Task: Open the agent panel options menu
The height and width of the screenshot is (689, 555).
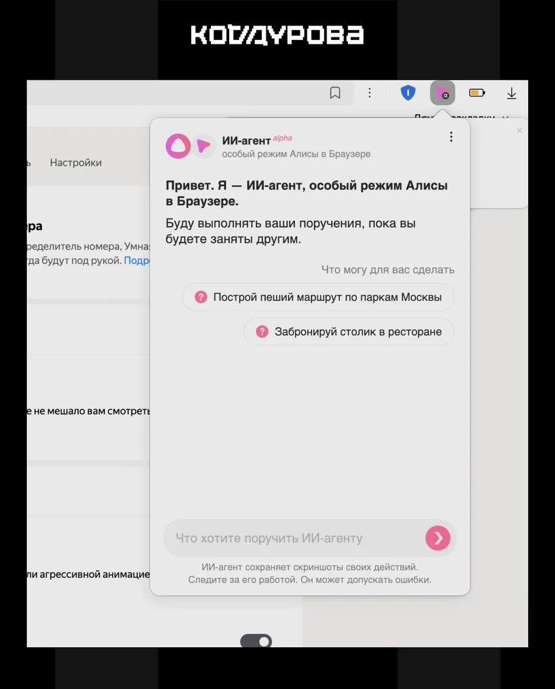Action: (x=451, y=137)
